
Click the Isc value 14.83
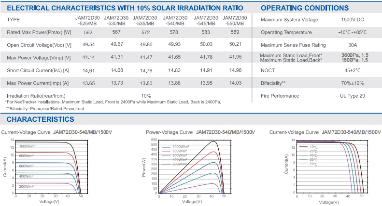coord(174,70)
